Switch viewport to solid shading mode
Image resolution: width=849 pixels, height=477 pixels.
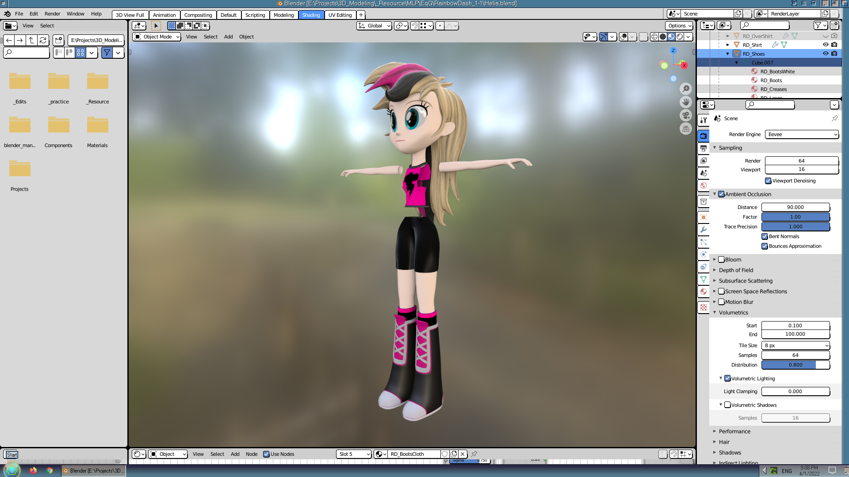point(663,37)
